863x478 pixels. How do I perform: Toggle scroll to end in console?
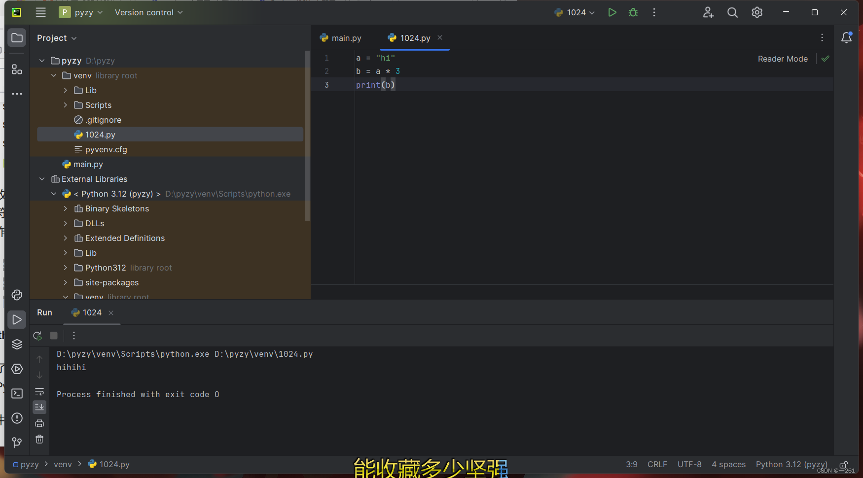point(39,407)
